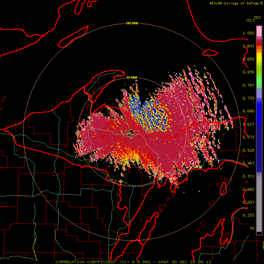Viewport: 264px width, 264px height.
Task: Click the 0.360 color scale label
Action: (248, 189)
